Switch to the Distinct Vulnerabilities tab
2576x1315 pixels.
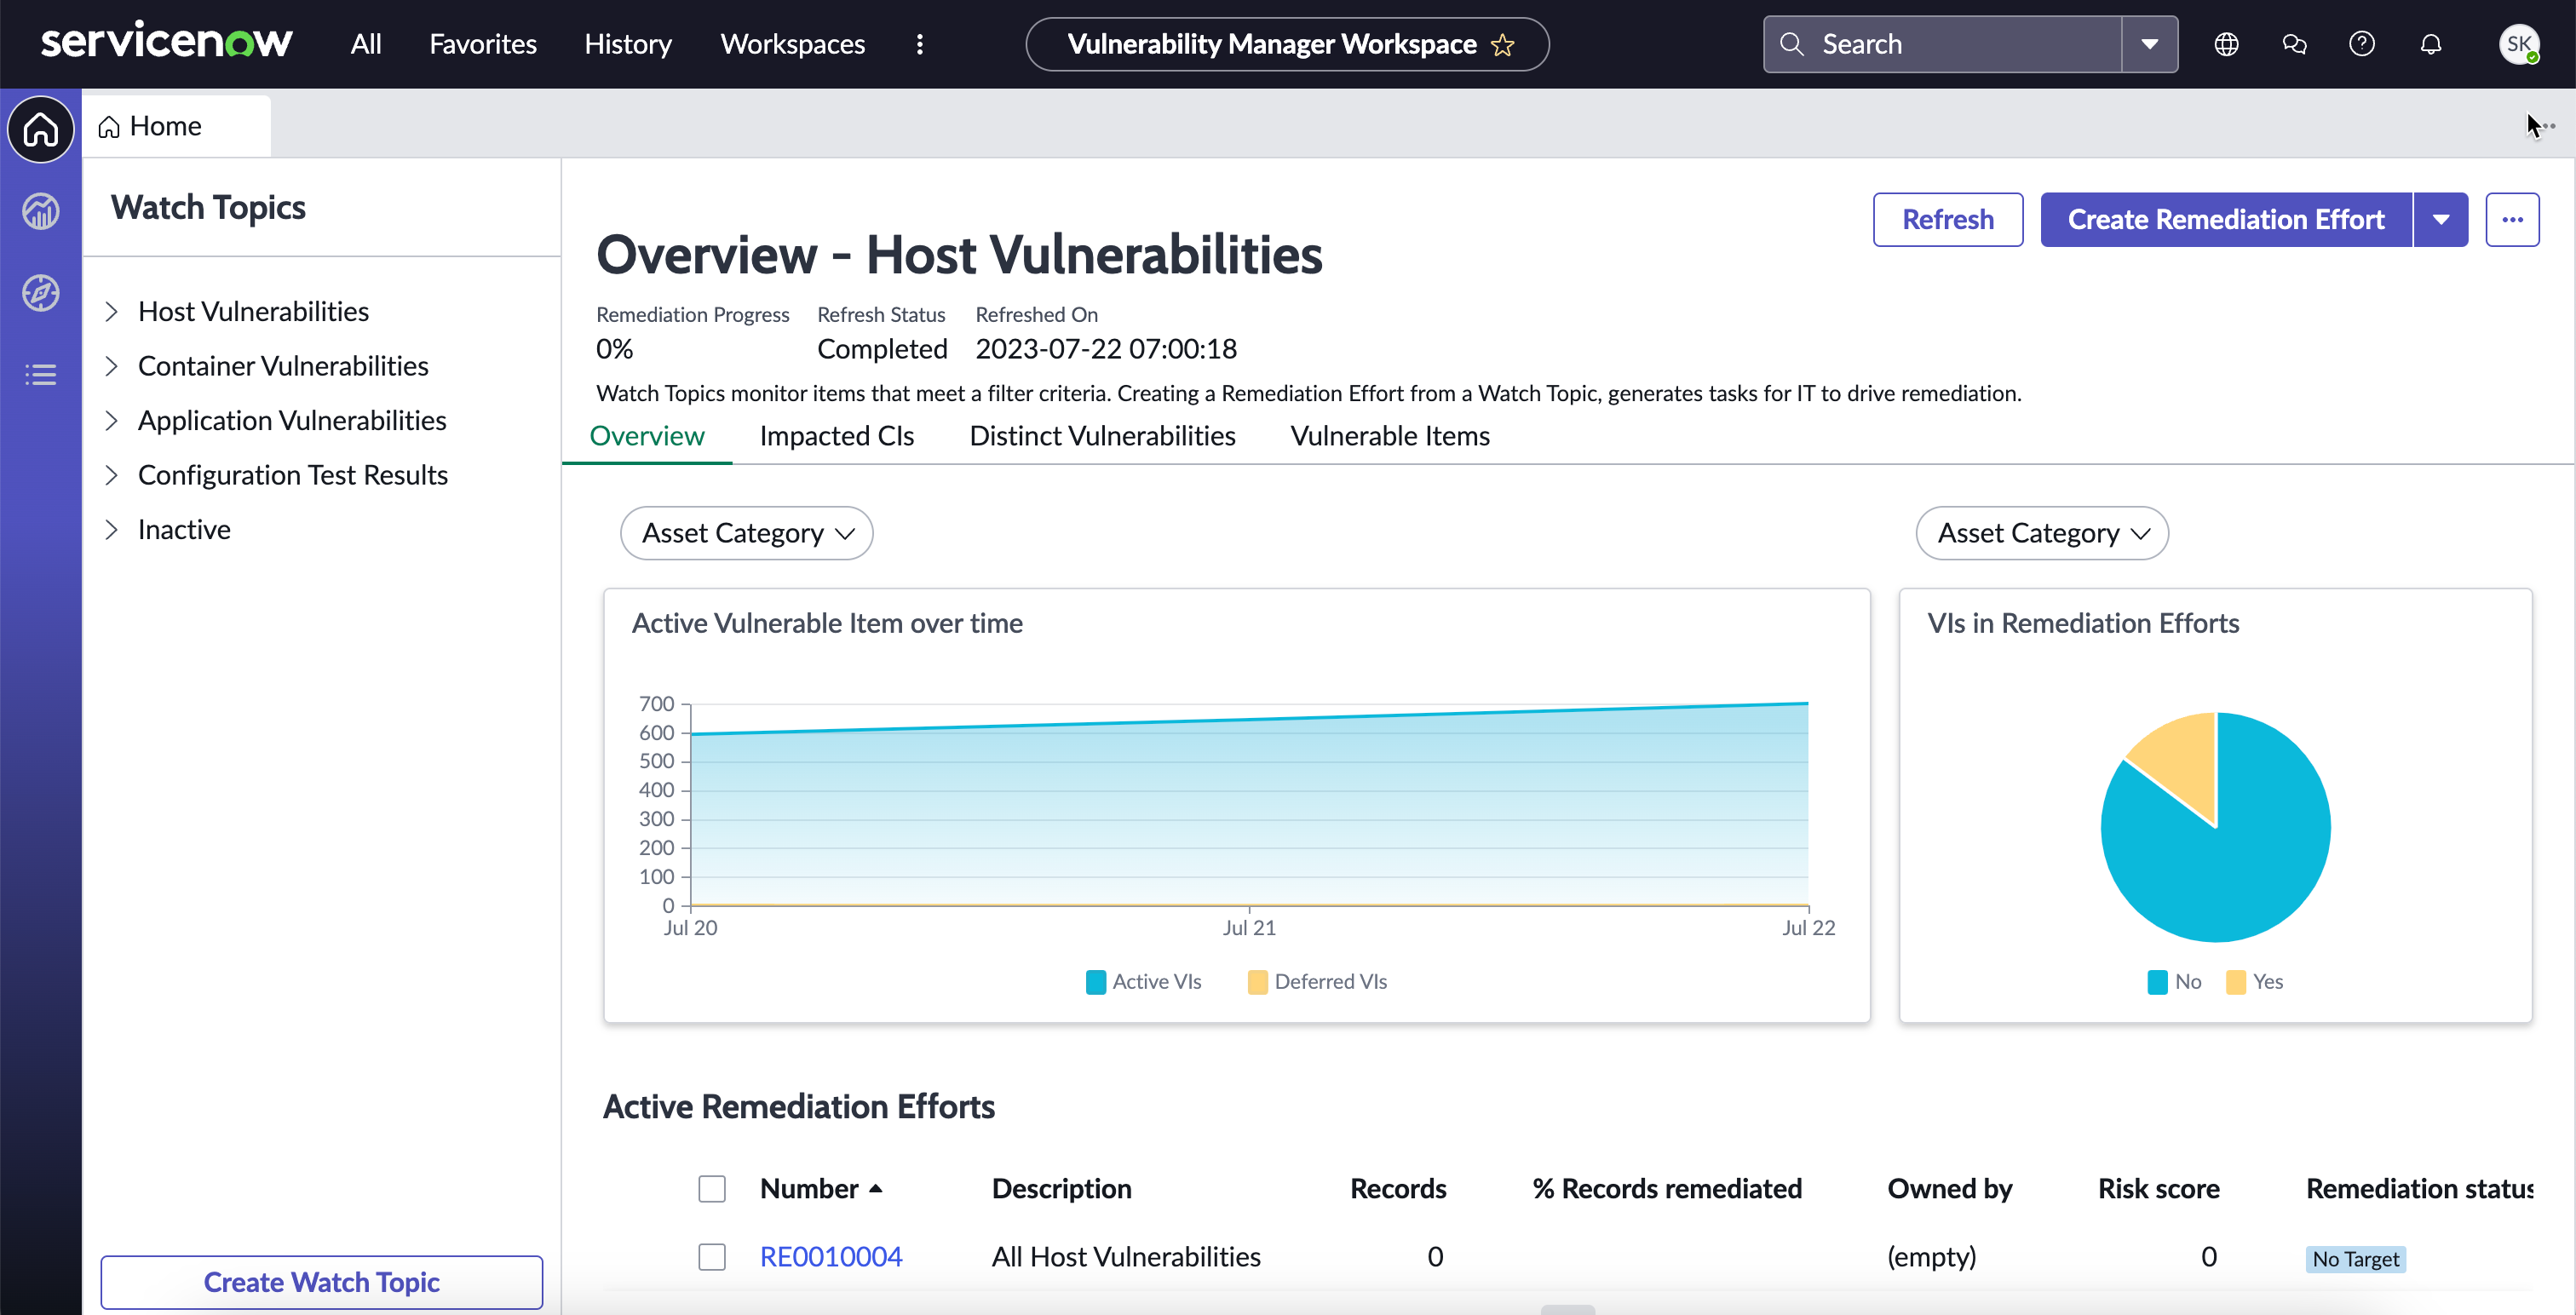(x=1102, y=436)
